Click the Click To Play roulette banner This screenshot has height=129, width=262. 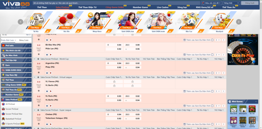243,50
